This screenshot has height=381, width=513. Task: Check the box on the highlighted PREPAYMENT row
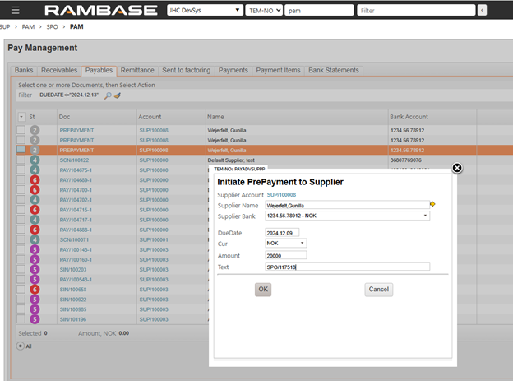click(21, 151)
